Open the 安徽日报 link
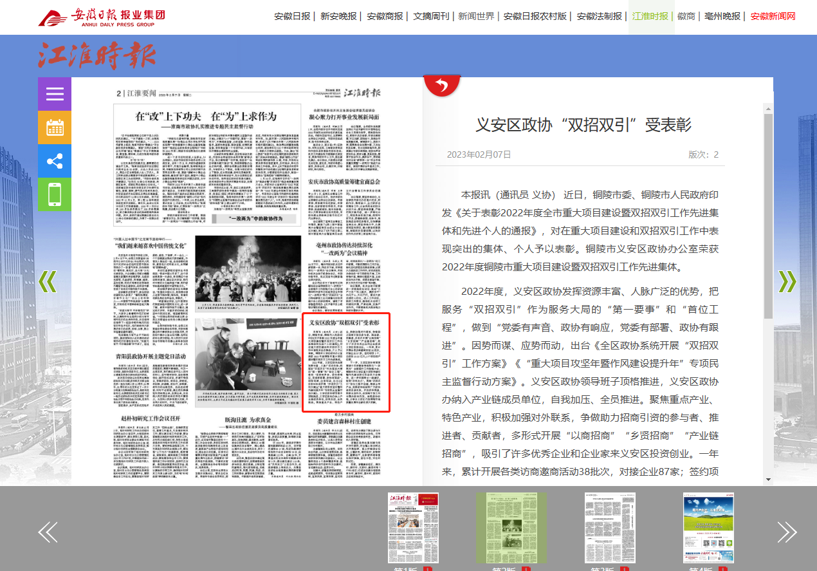 coord(292,17)
